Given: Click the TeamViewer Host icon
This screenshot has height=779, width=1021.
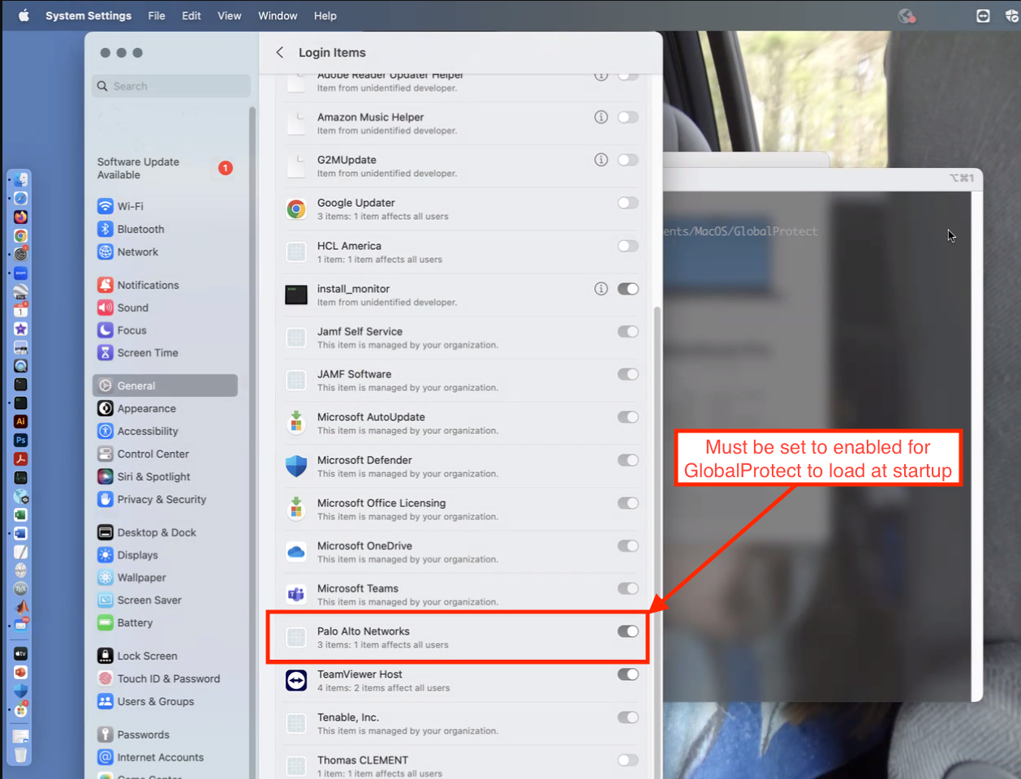Looking at the screenshot, I should (x=296, y=680).
